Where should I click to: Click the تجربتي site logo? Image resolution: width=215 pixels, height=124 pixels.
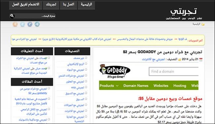point(184,11)
